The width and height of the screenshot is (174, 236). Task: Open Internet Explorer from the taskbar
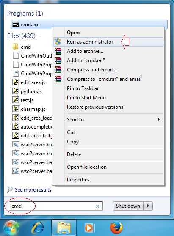point(38,228)
